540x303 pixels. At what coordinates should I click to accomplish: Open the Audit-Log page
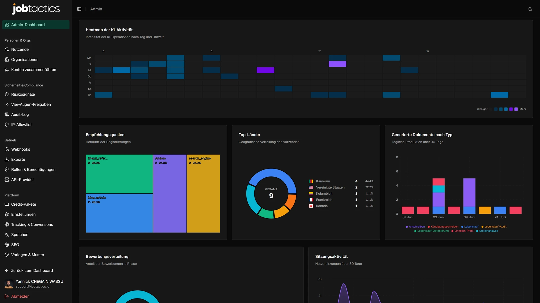tap(36, 114)
